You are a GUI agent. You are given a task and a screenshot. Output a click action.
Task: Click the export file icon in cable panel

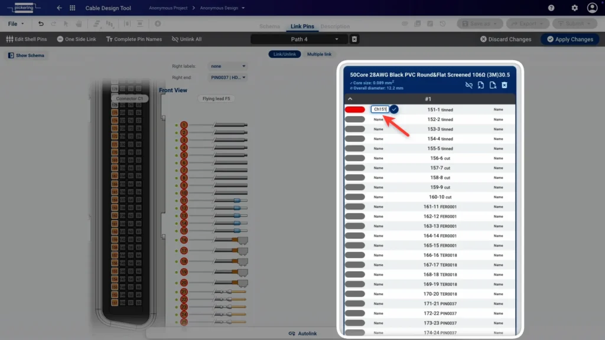pyautogui.click(x=493, y=85)
